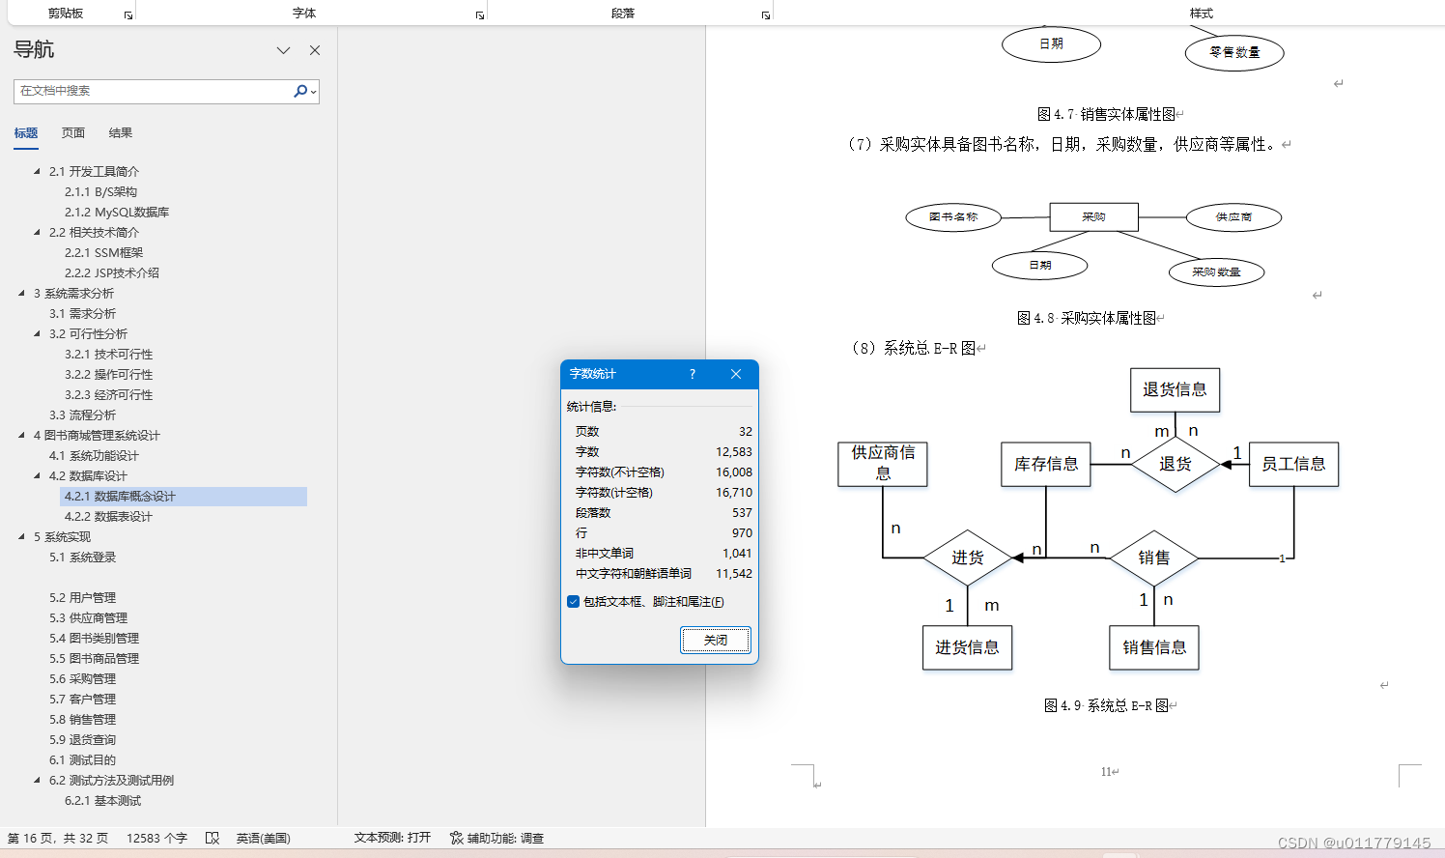This screenshot has height=858, width=1445.
Task: Click the 关闭 button in word count dialog
Action: coord(715,640)
